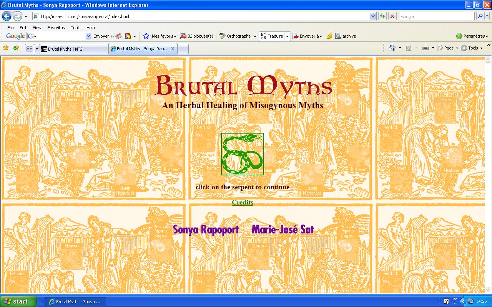The height and width of the screenshot is (307, 492).
Task: Open the Favorites Center star icon
Action: pyautogui.click(x=6, y=48)
